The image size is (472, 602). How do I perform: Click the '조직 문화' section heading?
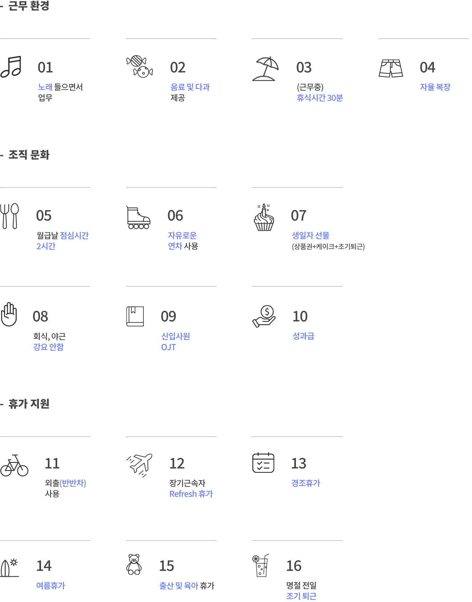pos(29,155)
